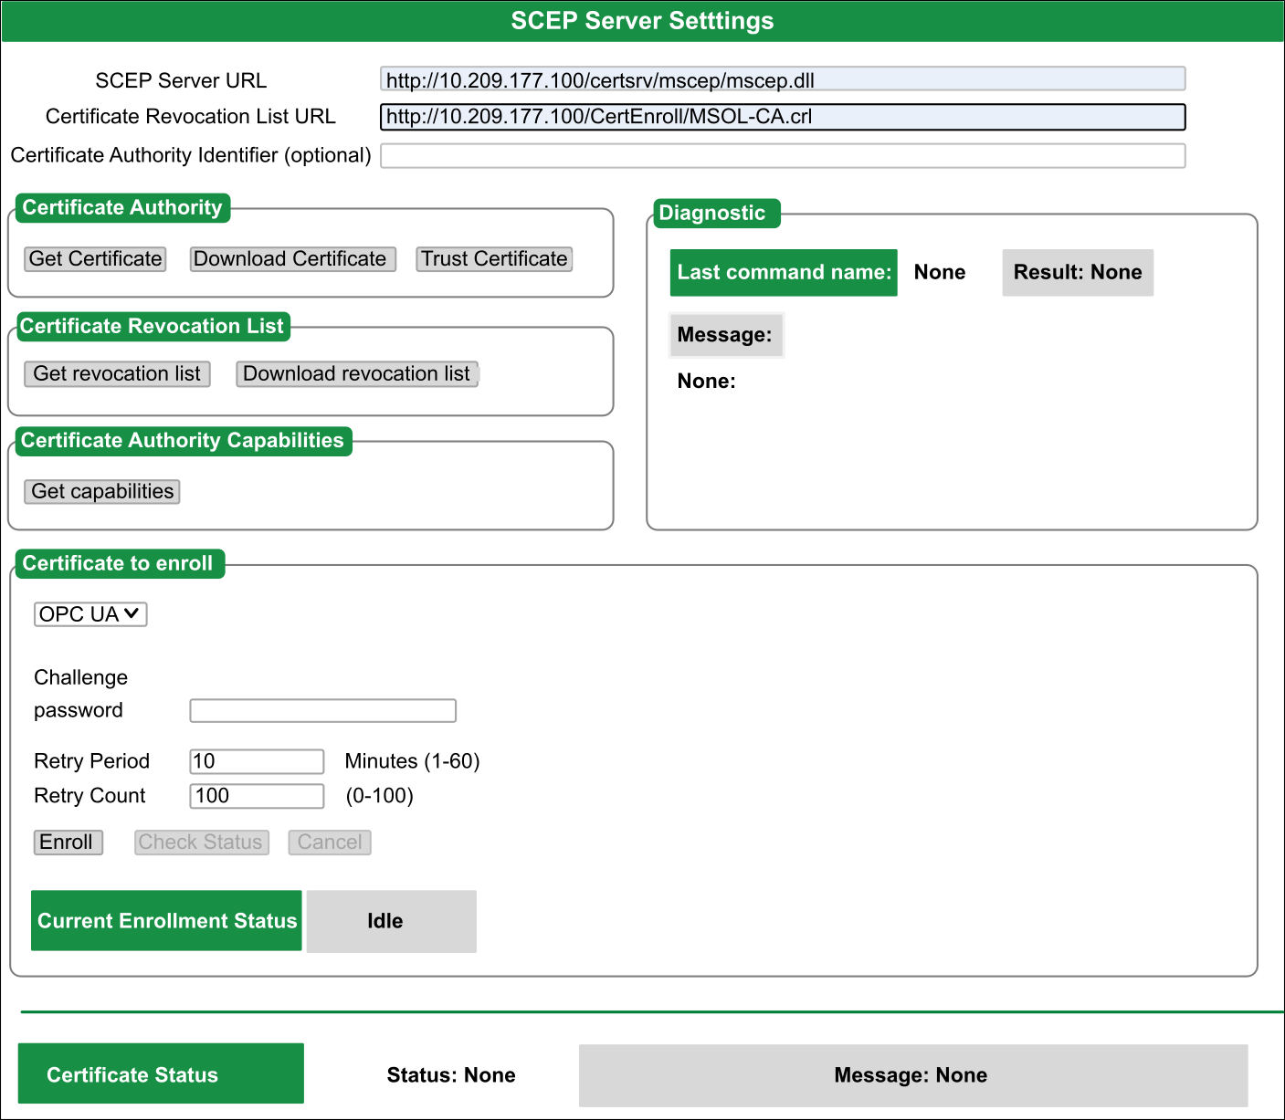Click the Idle enrollment status box

click(391, 921)
